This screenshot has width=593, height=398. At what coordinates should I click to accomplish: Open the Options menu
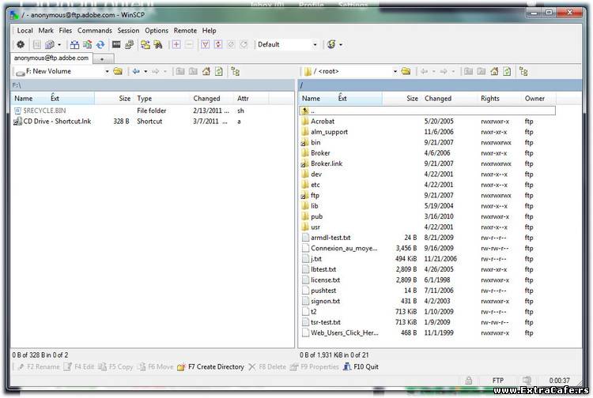[x=157, y=31]
